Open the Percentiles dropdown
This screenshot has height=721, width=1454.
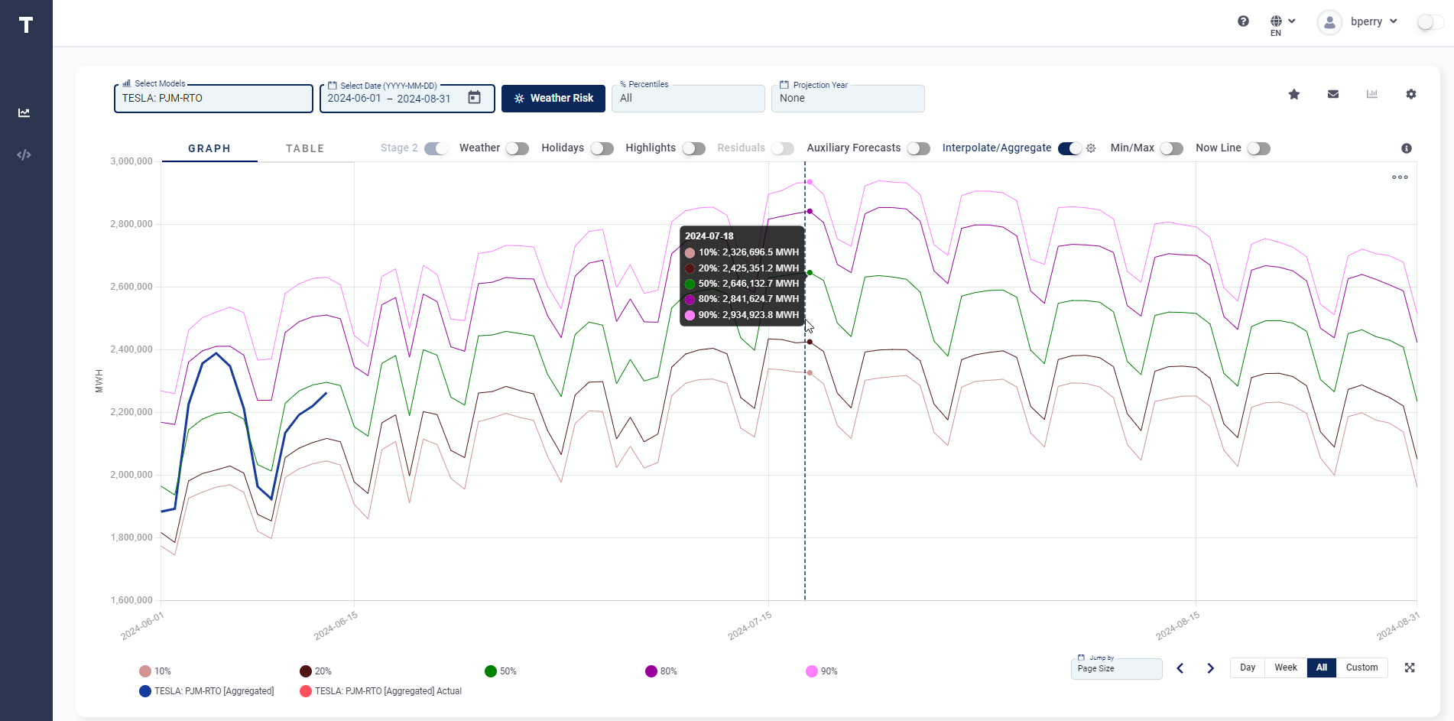click(687, 98)
